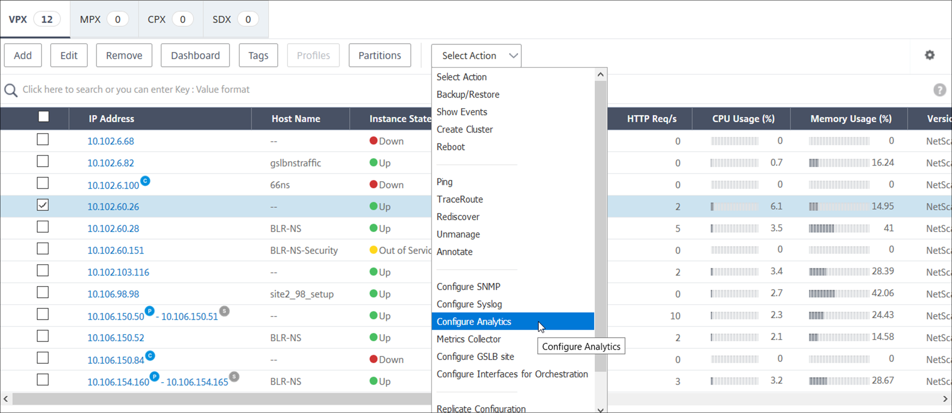Click the table horizontal scrollbar
Screen dimensions: 952x413
222,399
